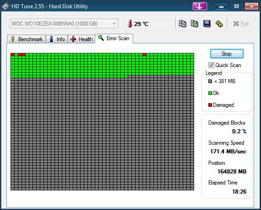
Task: Click the magnifier icon on Error Scan tab
Action: coord(101,38)
